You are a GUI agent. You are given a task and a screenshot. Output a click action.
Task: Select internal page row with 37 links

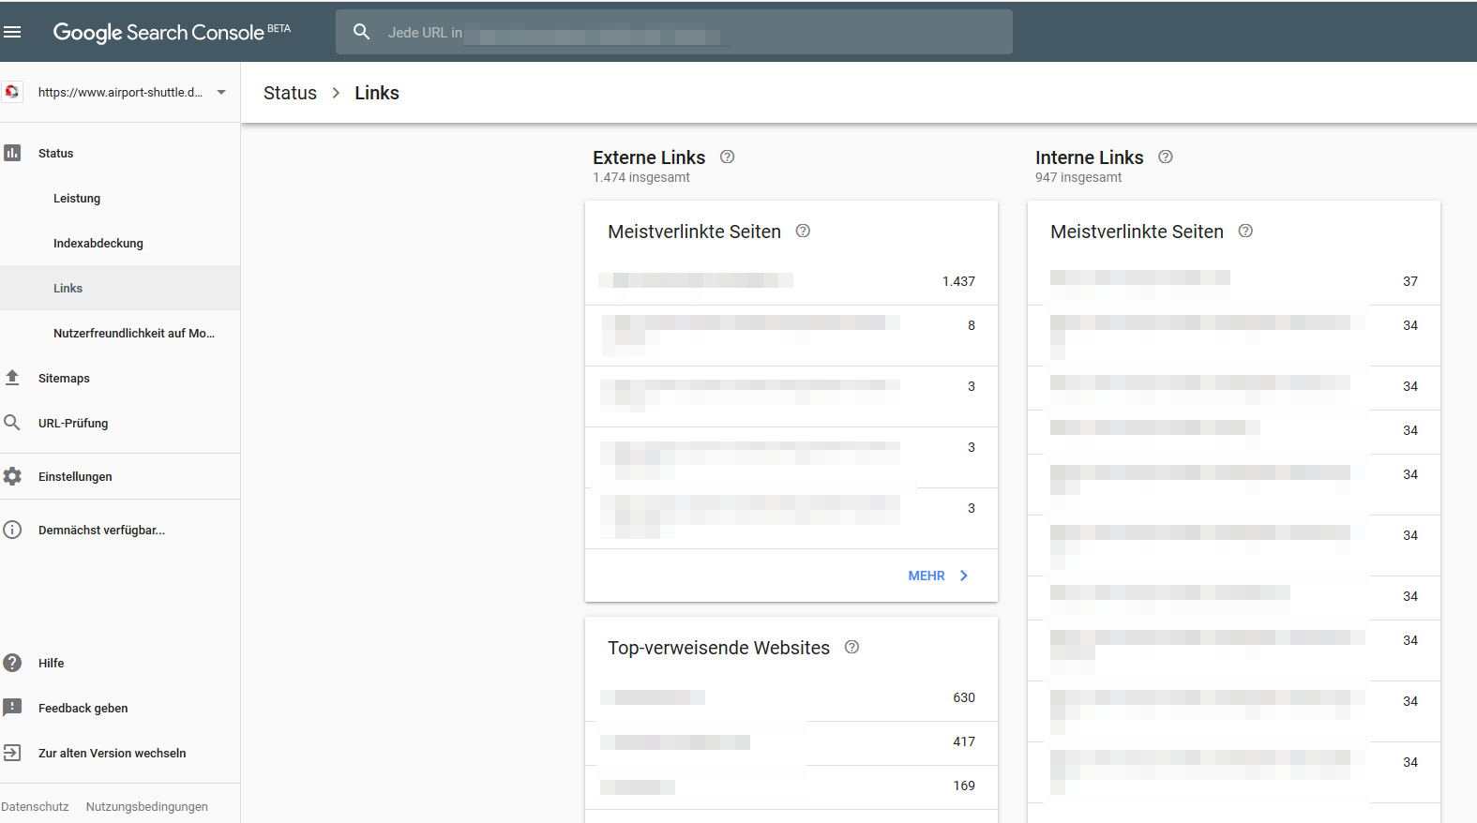tap(1234, 281)
